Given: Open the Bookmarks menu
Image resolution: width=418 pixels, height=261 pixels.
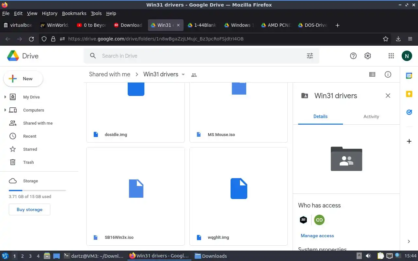Looking at the screenshot, I should [74, 13].
